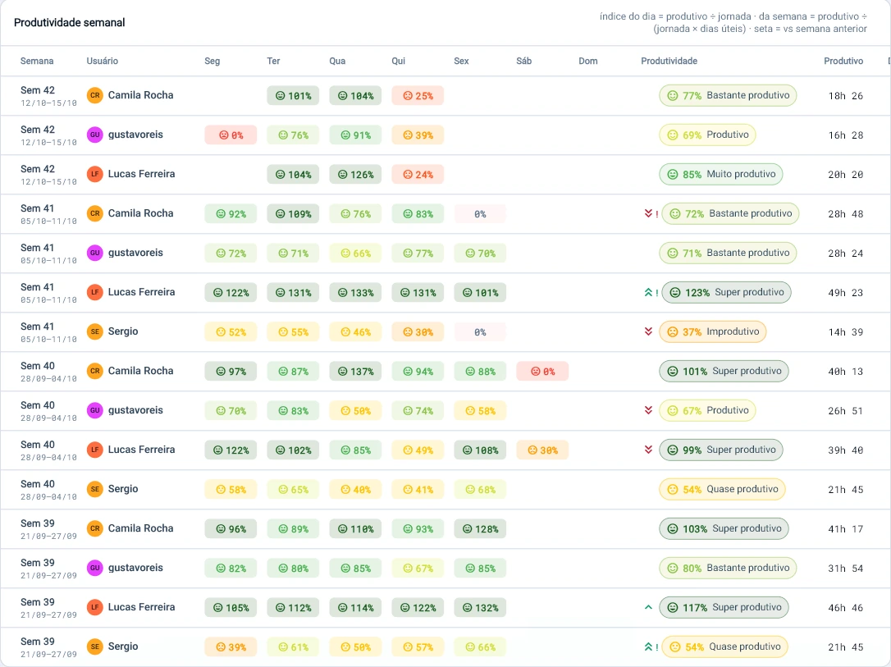Viewport: 891px width, 667px height.
Task: Click Sergio's avatar in the Sem 41 row
Action: pos(95,331)
